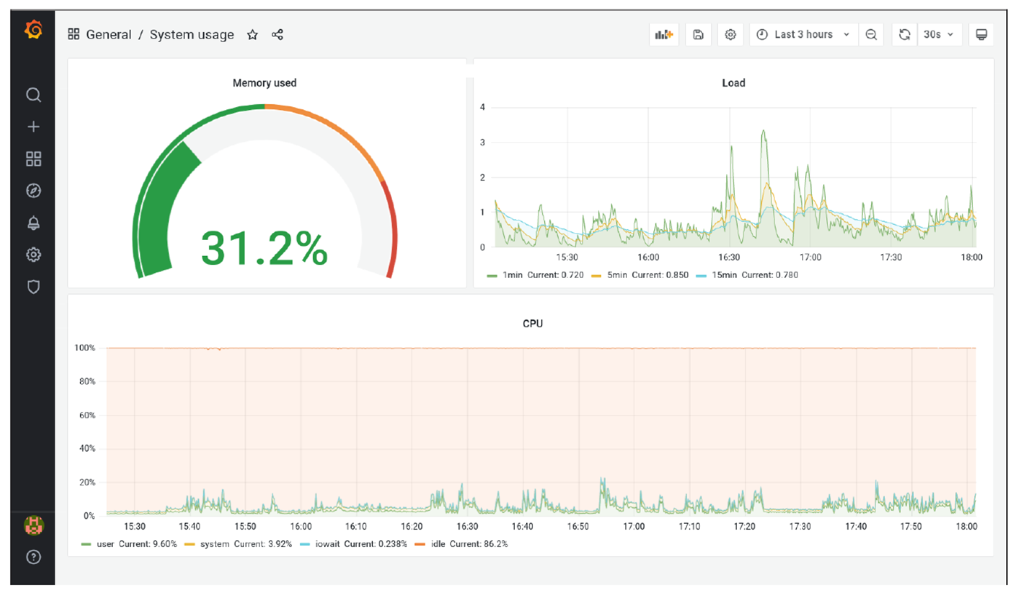Viewport: 1019px width, 593px height.
Task: Click the 16:30 label on Load chart axis
Action: point(729,257)
